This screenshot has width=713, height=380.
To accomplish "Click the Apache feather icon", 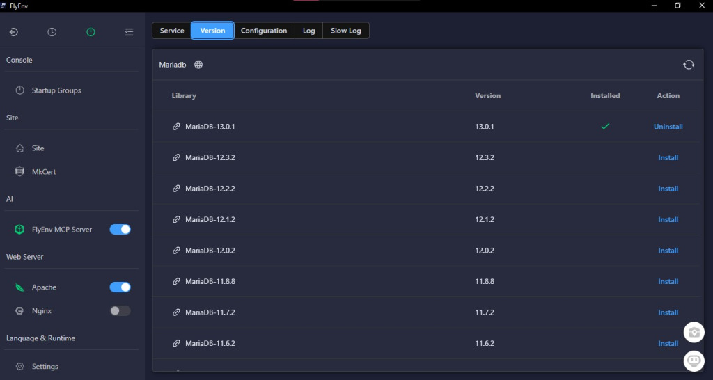I will [x=19, y=287].
